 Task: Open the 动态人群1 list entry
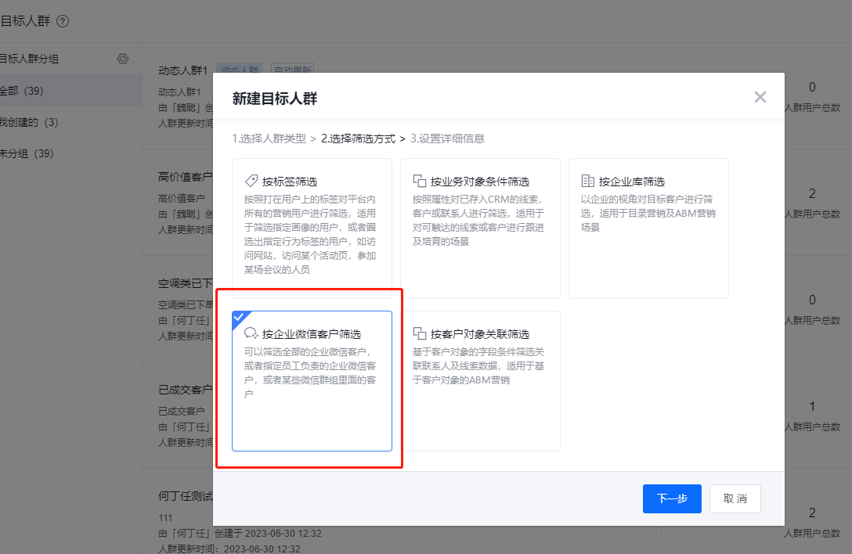(x=182, y=70)
